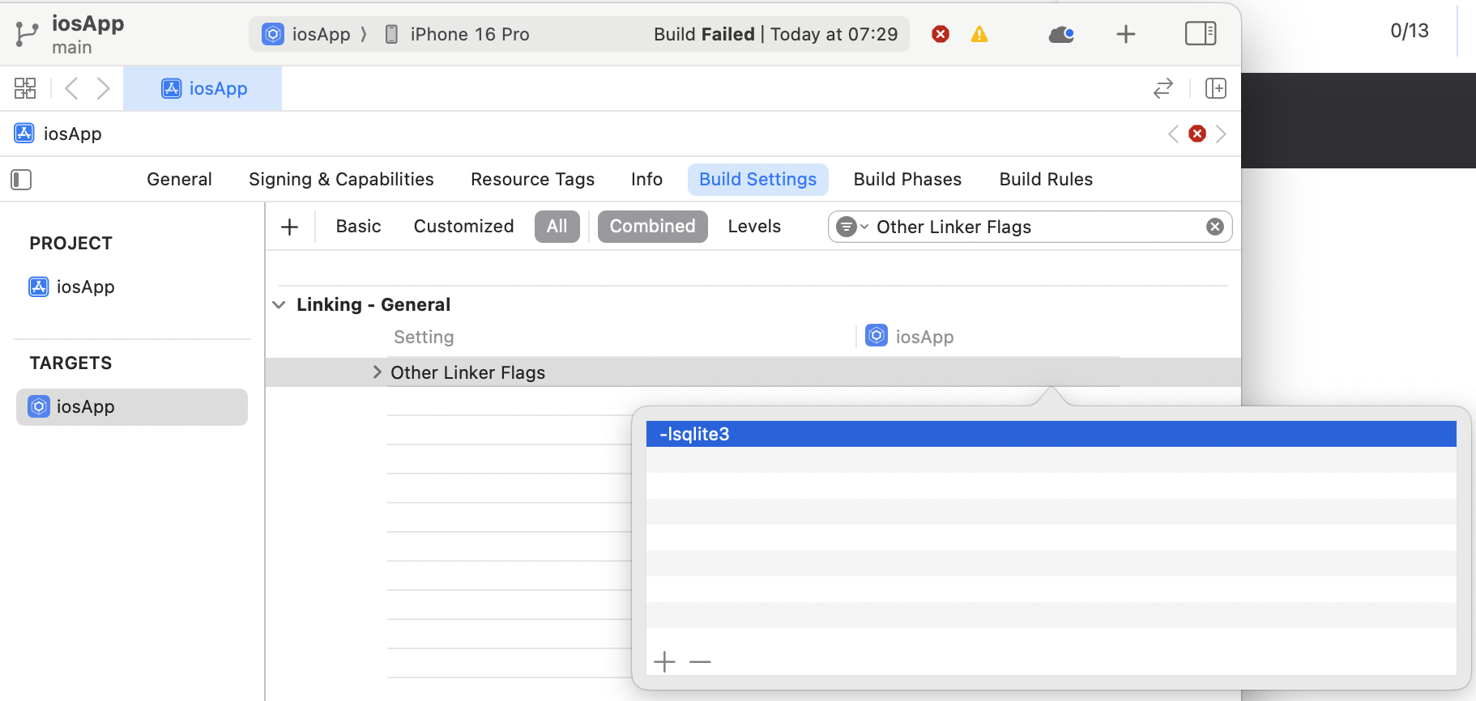Add editor on right icon

(x=1215, y=88)
